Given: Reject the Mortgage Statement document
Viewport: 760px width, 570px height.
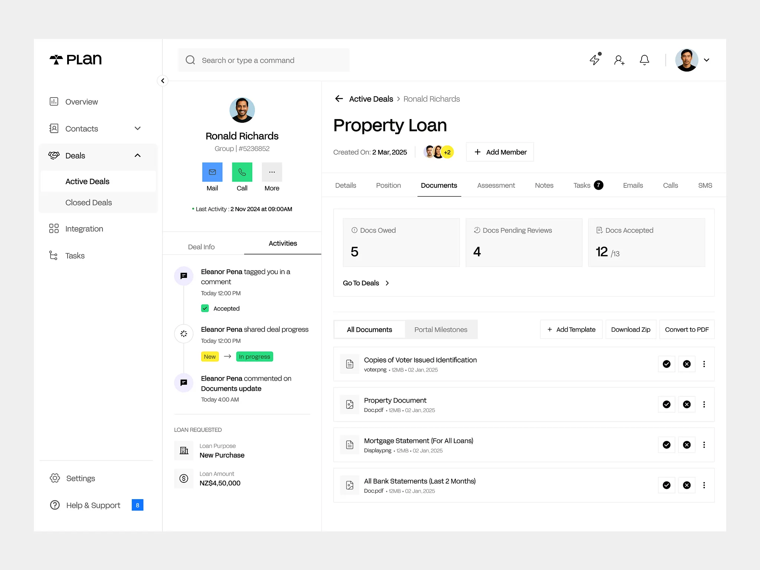Looking at the screenshot, I should (687, 445).
